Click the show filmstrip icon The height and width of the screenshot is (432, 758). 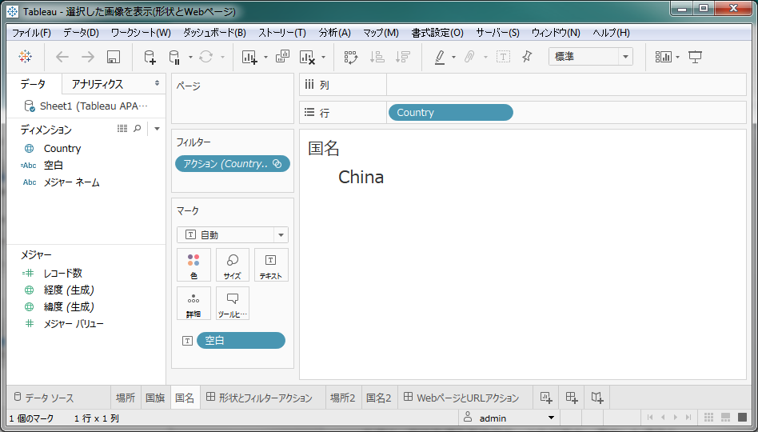tap(725, 417)
